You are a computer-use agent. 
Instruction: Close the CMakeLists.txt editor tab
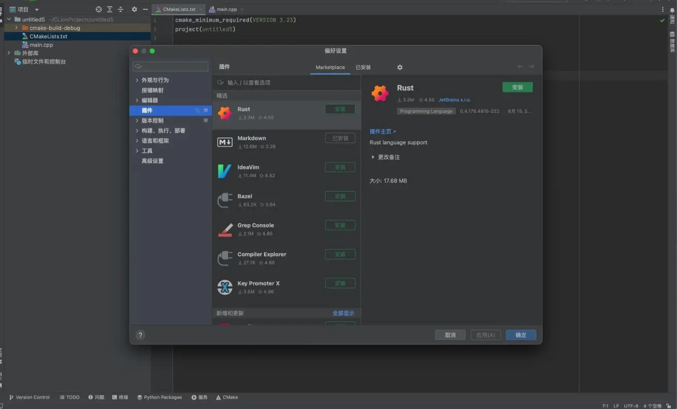[x=201, y=9]
